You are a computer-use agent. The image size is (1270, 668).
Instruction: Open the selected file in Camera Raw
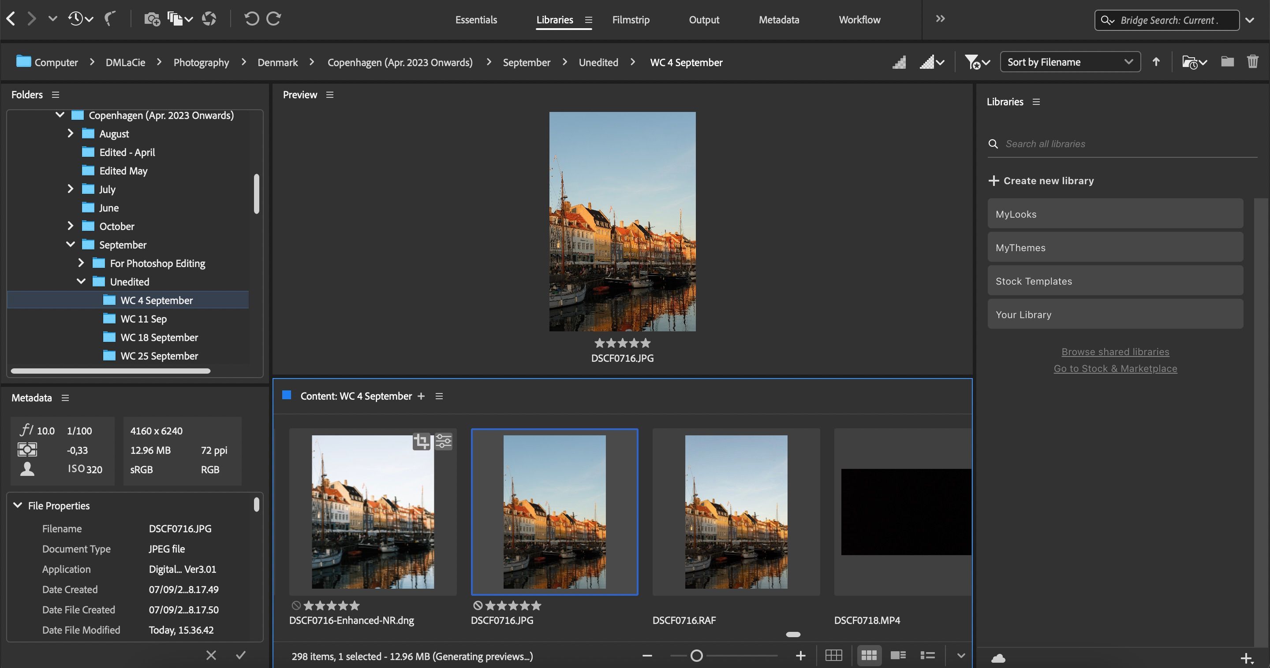click(209, 18)
